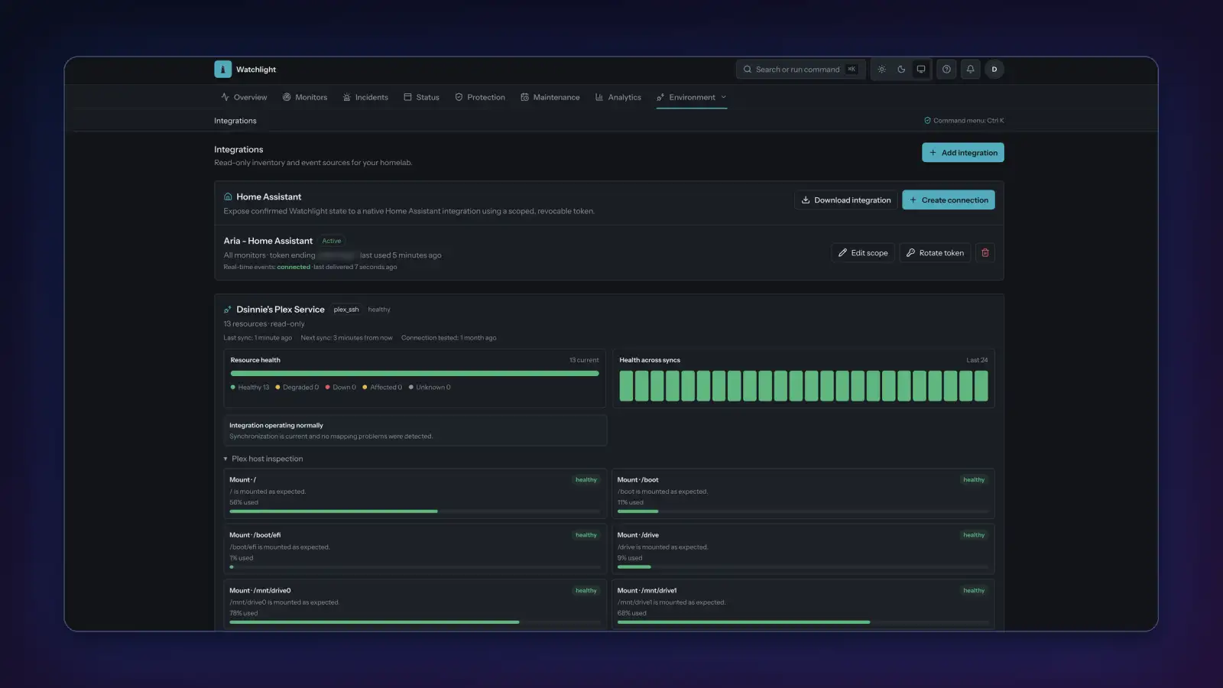Rotate token for Aria Home Assistant

935,253
